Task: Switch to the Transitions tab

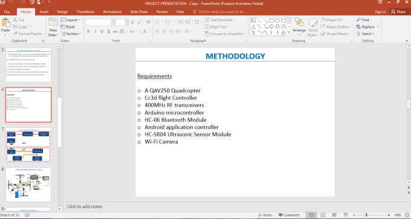Action: click(x=85, y=12)
